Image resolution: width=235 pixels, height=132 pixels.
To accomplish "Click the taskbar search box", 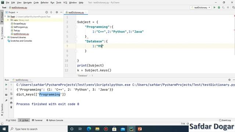I will (x=38, y=129).
